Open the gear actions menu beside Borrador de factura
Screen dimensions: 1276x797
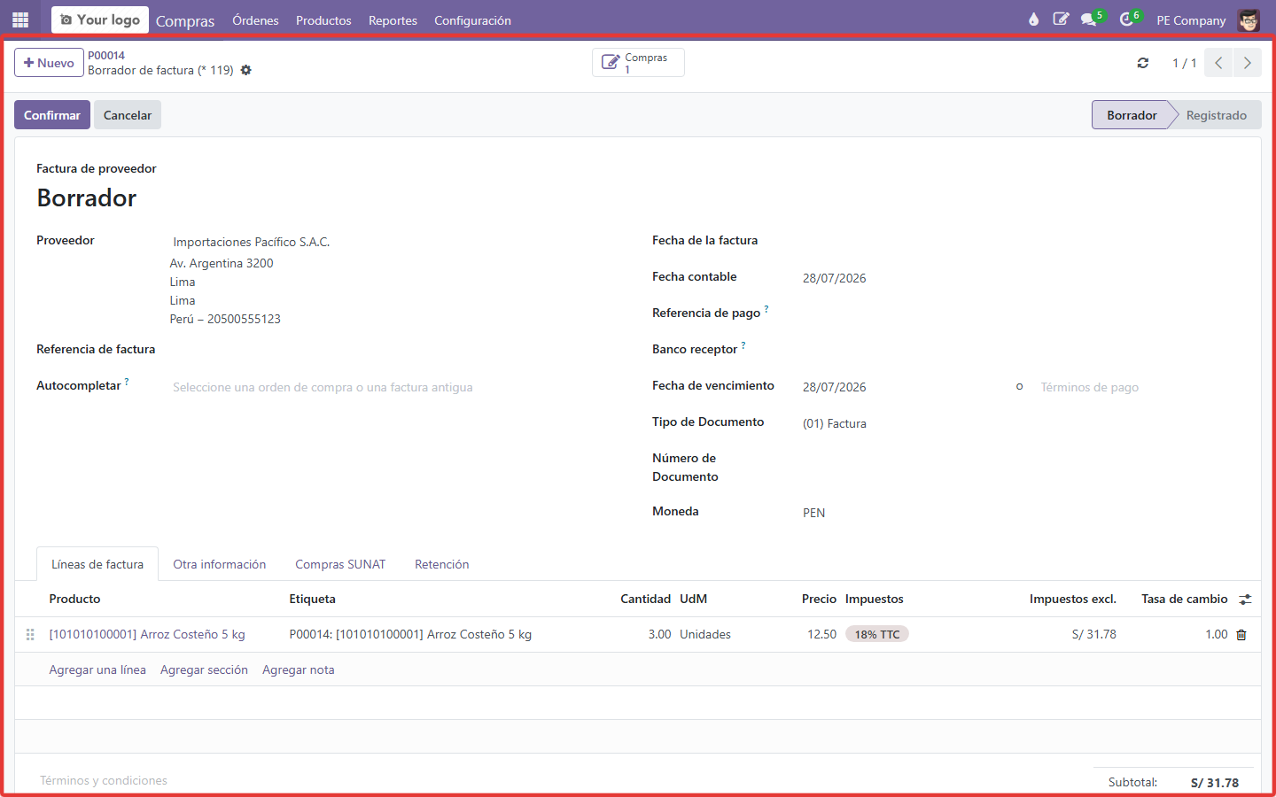pos(246,70)
